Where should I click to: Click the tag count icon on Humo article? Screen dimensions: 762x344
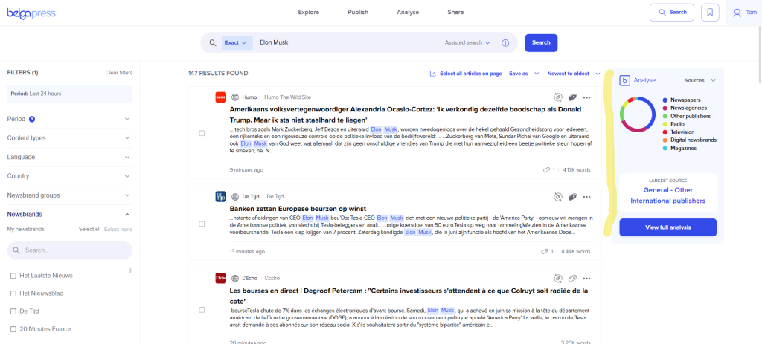[x=546, y=170]
